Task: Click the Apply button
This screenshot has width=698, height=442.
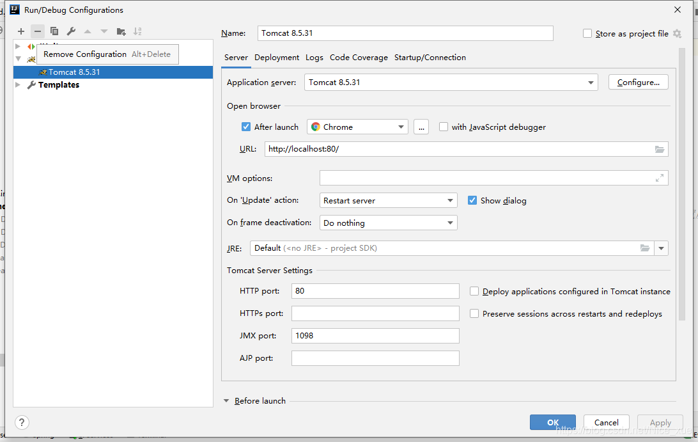Action: pyautogui.click(x=660, y=422)
